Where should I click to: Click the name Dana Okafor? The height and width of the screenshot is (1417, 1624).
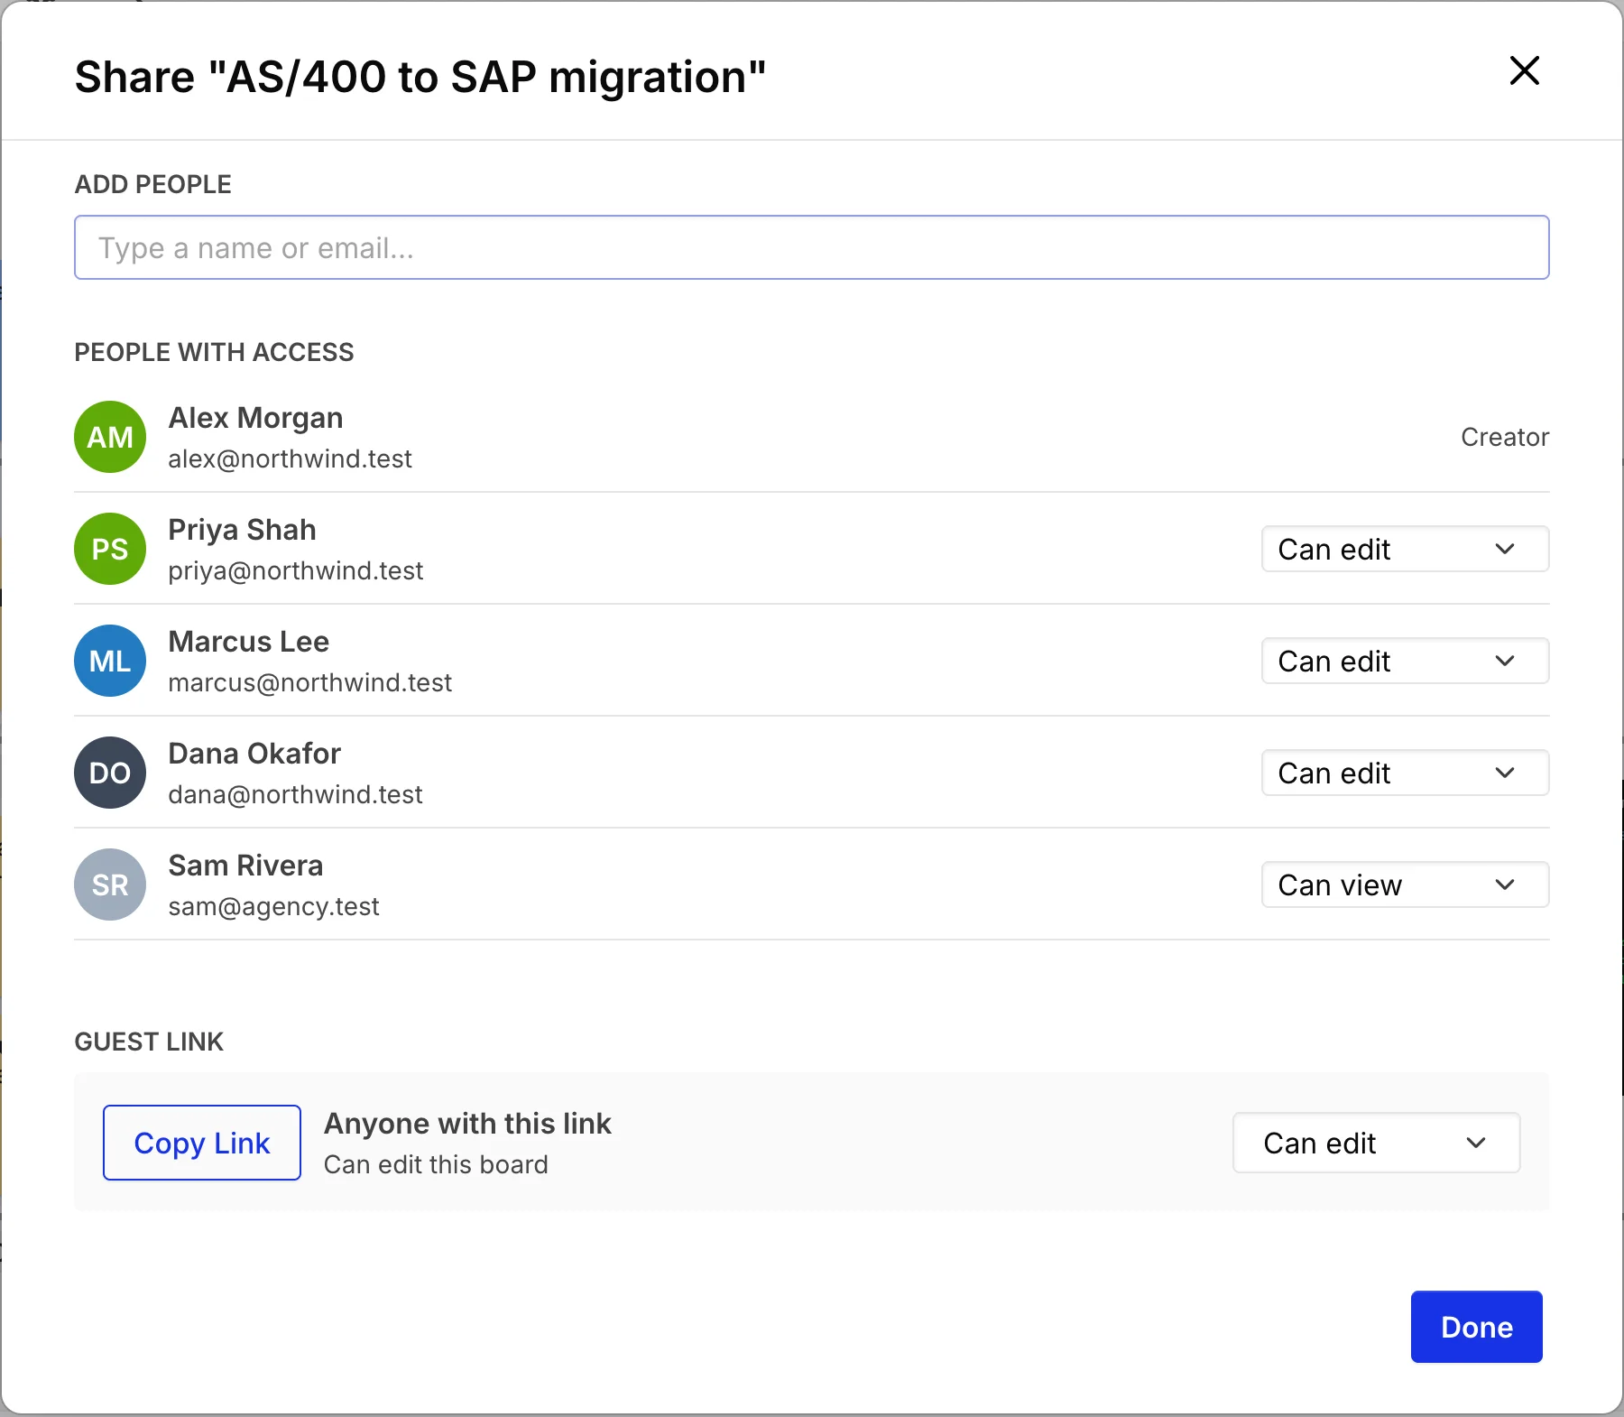coord(254,754)
